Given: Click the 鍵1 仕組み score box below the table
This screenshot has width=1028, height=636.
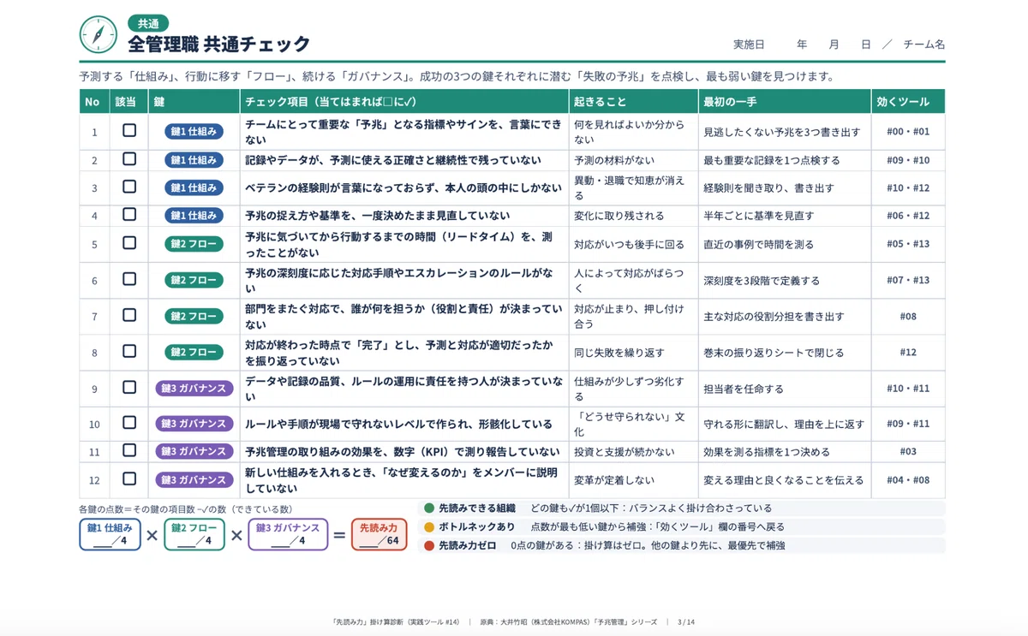Looking at the screenshot, I should tap(111, 535).
